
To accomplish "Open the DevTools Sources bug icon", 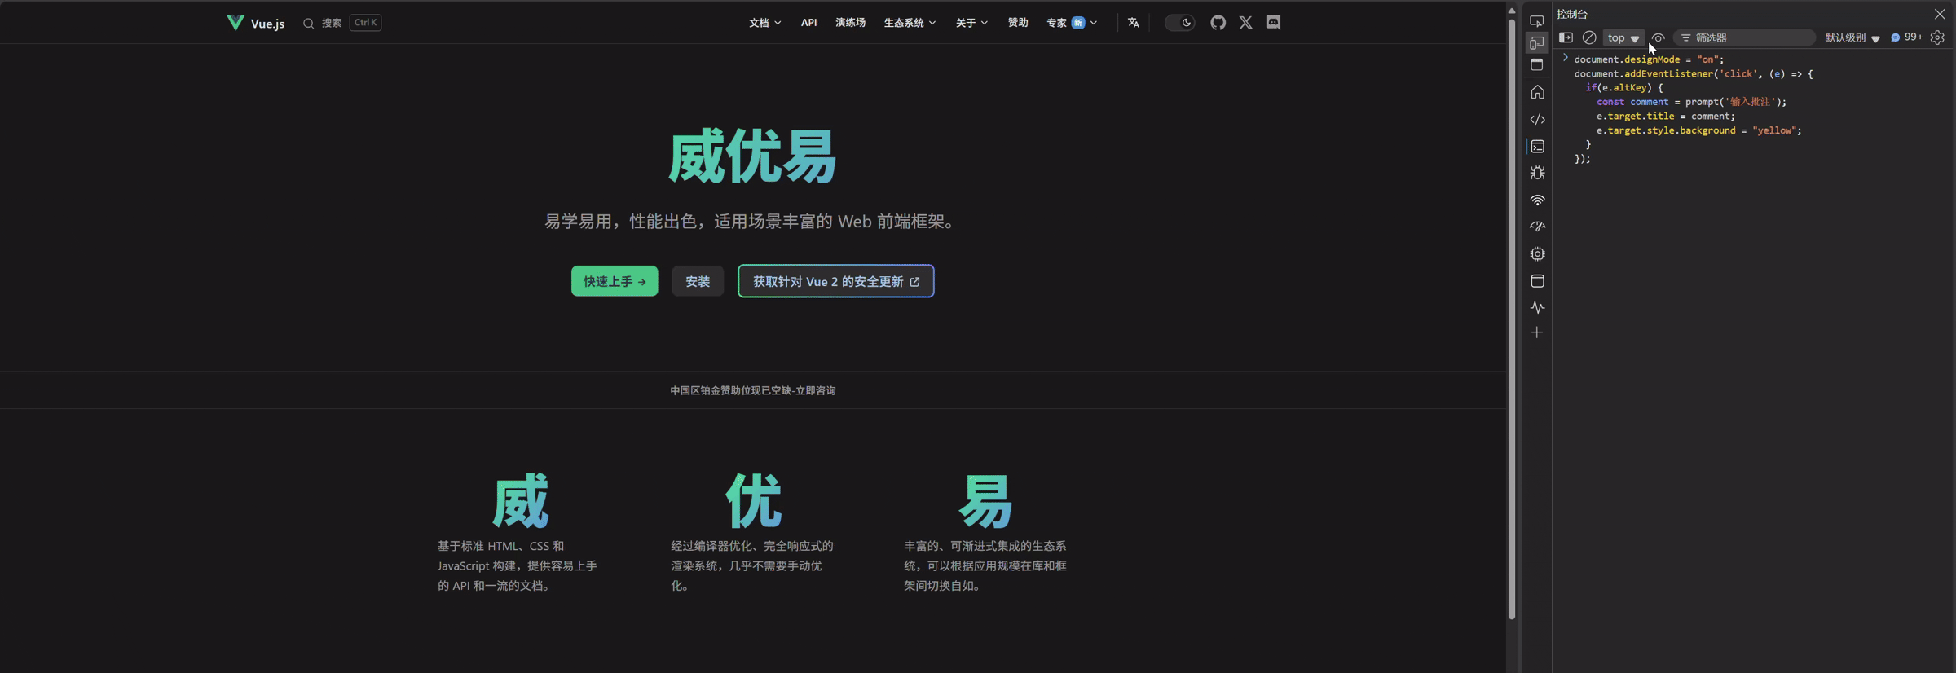I will pyautogui.click(x=1537, y=173).
